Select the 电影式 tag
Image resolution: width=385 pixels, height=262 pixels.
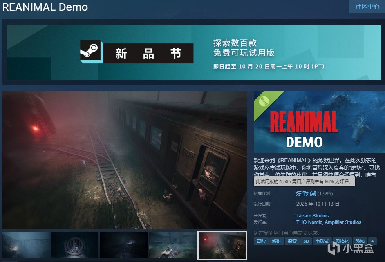pyautogui.click(x=322, y=241)
